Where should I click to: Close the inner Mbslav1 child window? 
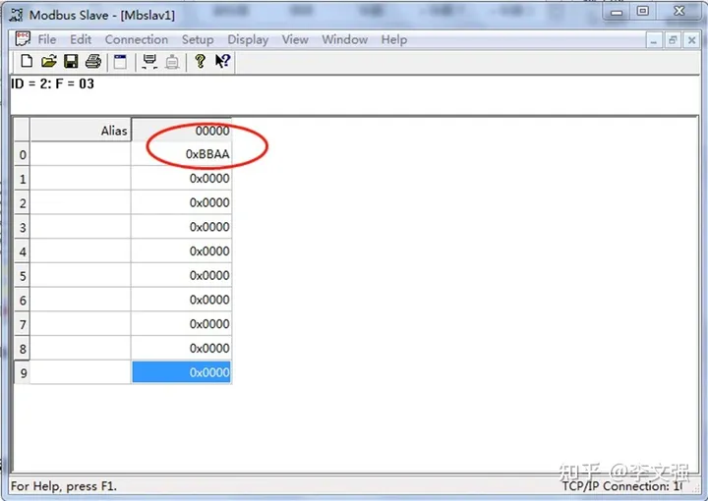coord(691,40)
